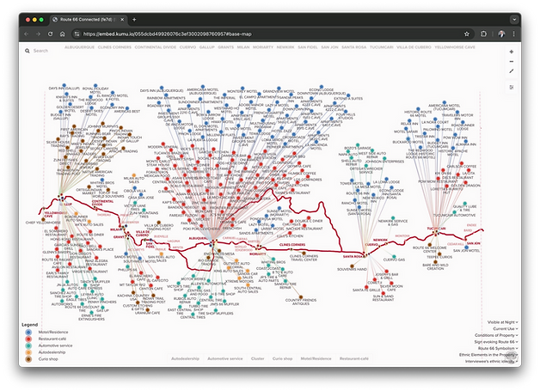
Task: Expand the Visible at Night dropdown
Action: 502,322
